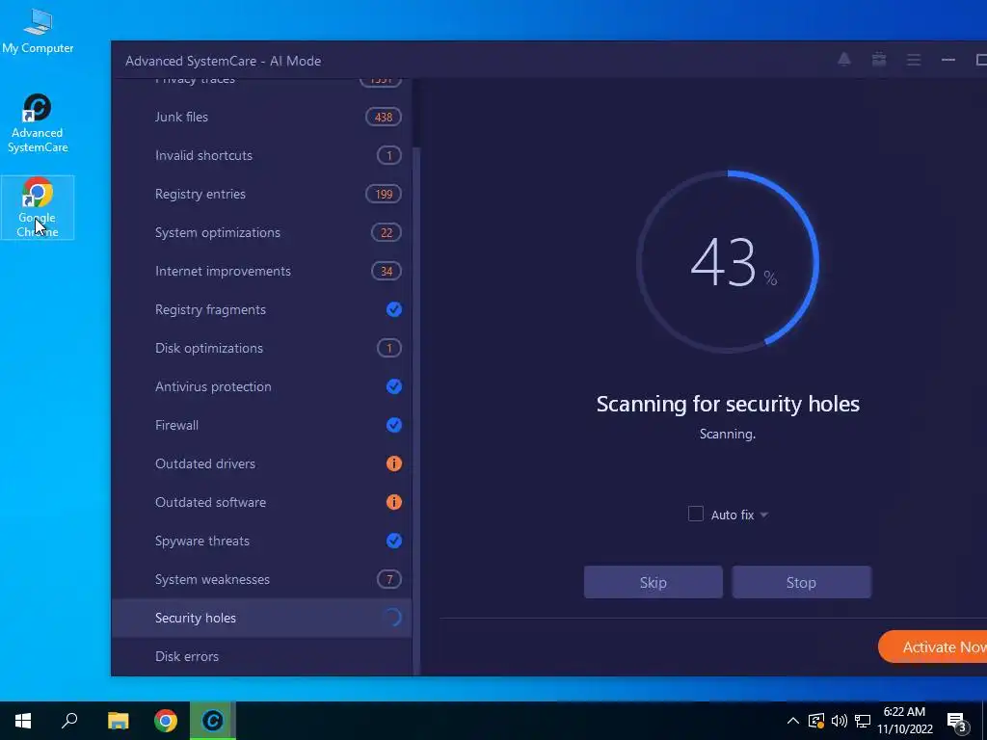
Task: Select Outdated drivers item
Action: tap(262, 463)
